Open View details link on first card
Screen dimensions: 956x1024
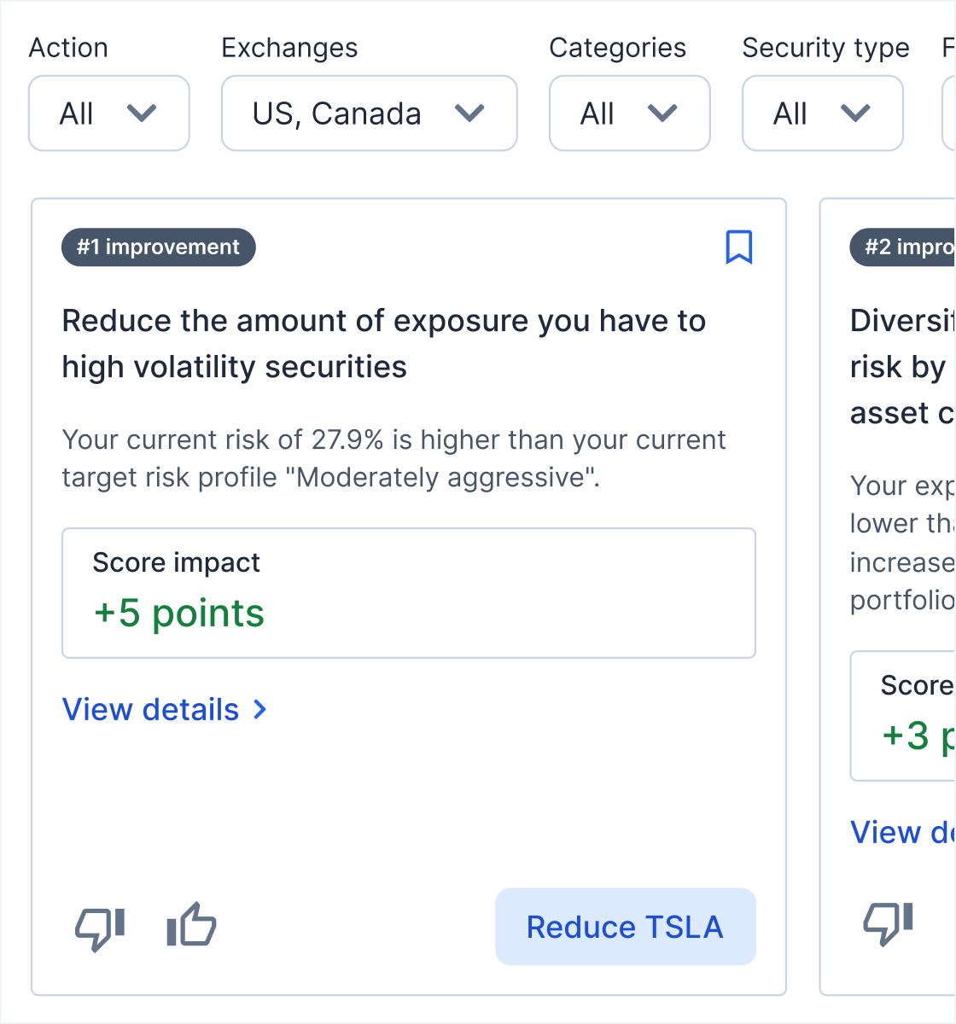151,710
